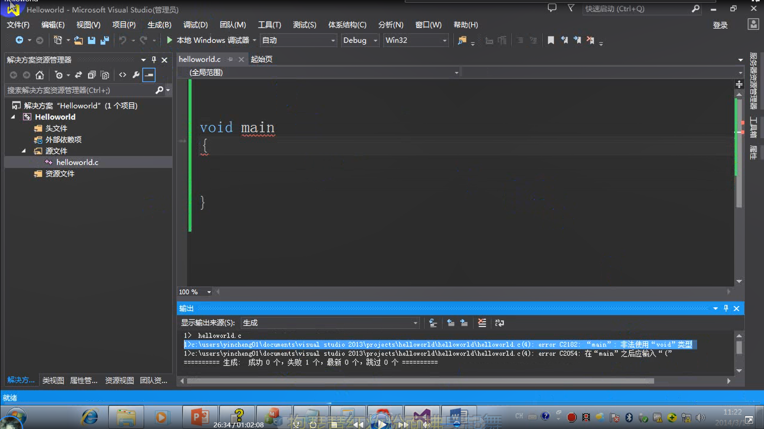Clear all bookmarks

tap(590, 40)
